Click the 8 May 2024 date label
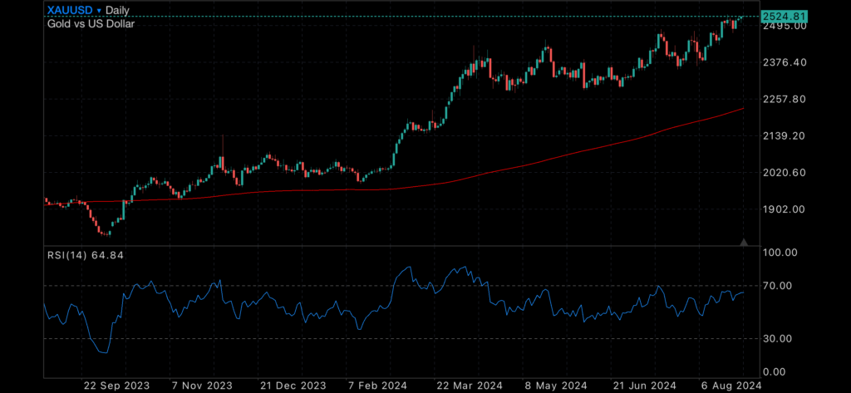 pos(557,386)
